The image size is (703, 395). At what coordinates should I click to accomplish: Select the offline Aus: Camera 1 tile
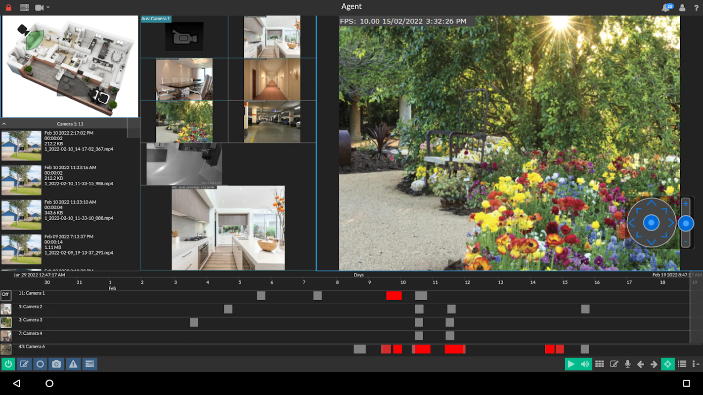pyautogui.click(x=184, y=37)
